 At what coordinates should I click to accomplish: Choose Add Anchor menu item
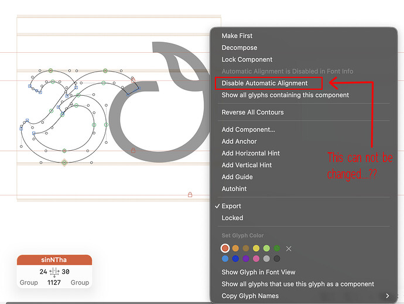239,141
